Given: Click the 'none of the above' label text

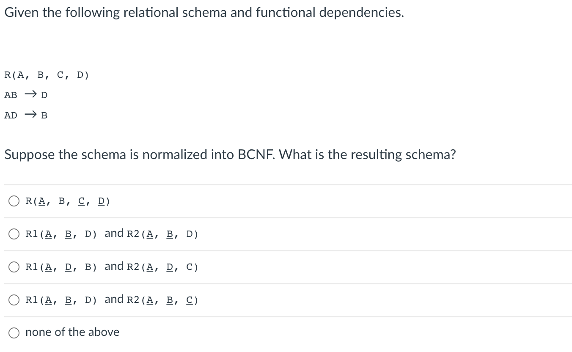Looking at the screenshot, I should tap(72, 332).
